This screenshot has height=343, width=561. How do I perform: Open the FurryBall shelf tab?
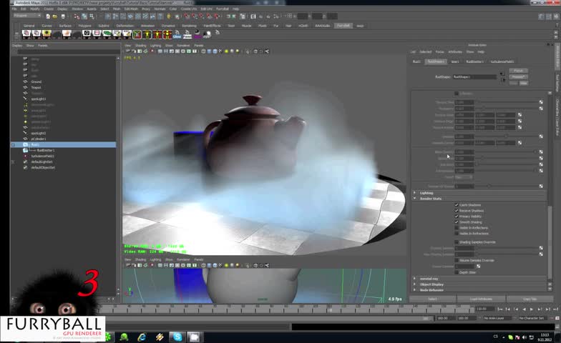tap(343, 25)
